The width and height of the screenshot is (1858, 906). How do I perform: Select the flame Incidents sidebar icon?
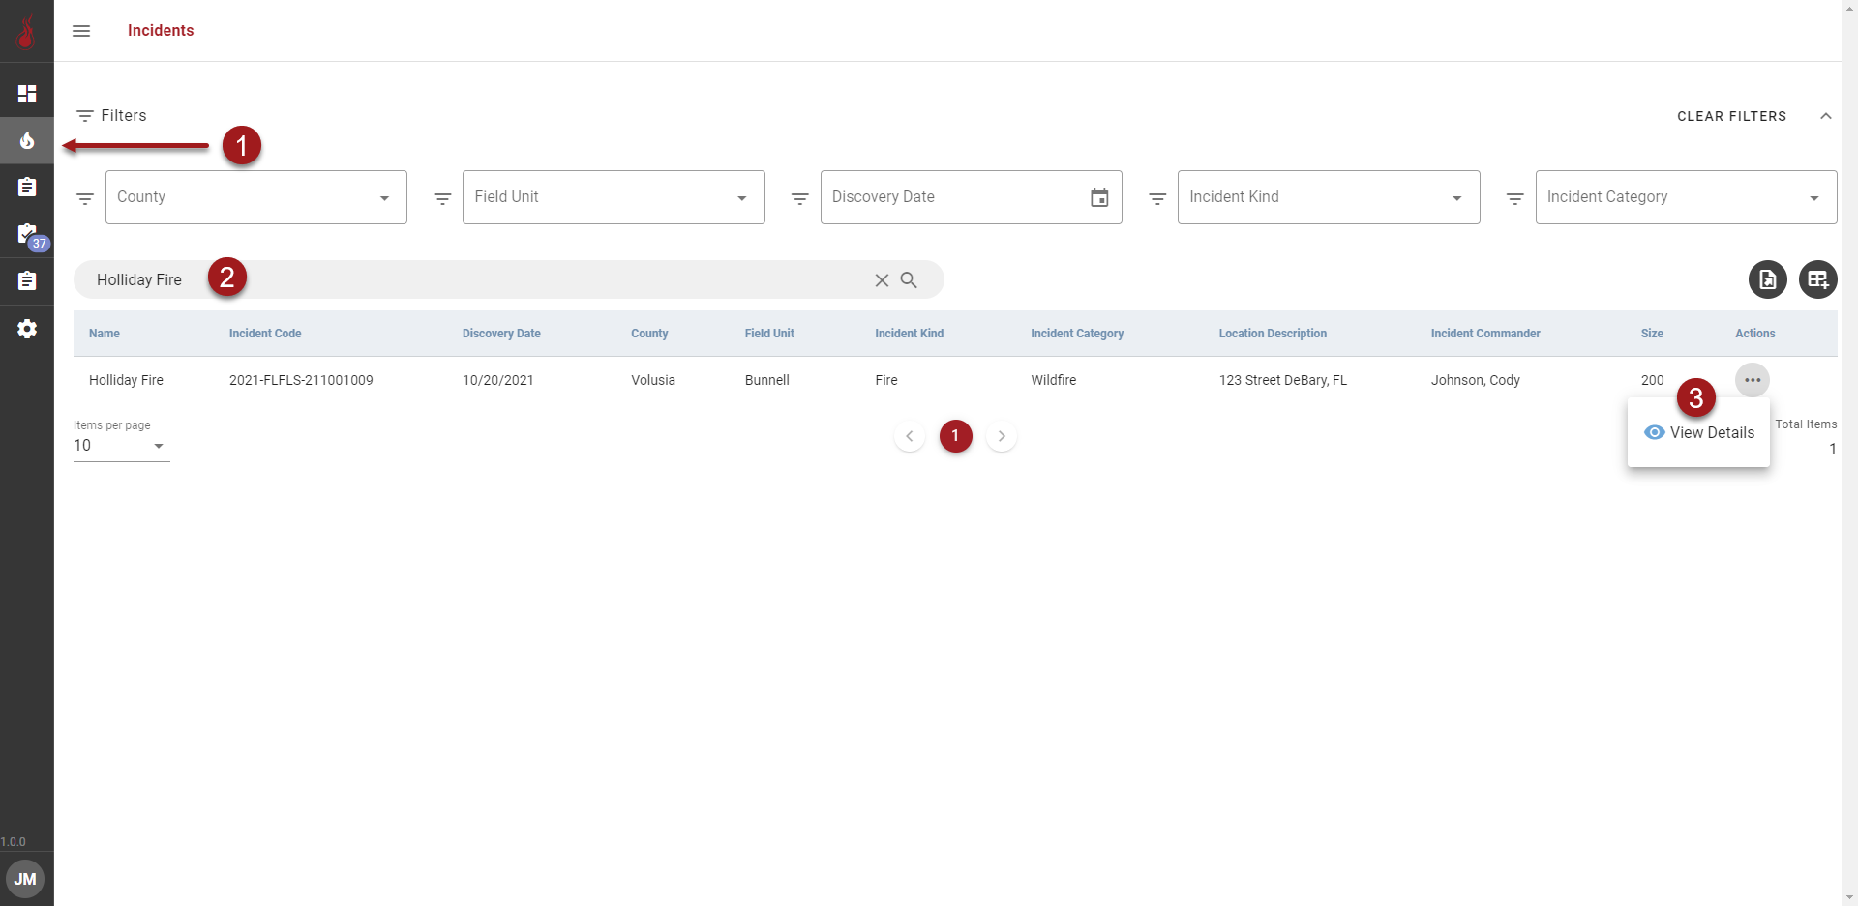point(27,141)
